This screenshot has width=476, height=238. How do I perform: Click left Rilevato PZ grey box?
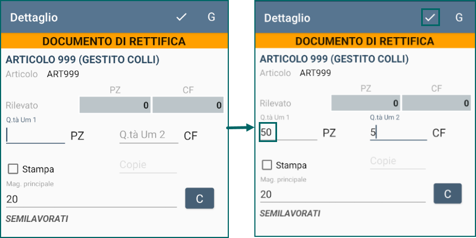pos(115,105)
